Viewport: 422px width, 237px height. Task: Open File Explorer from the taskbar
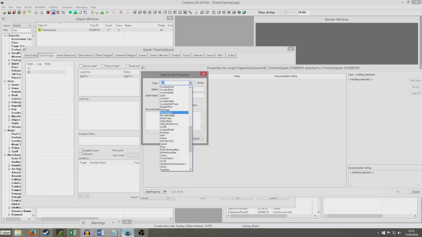(18, 233)
